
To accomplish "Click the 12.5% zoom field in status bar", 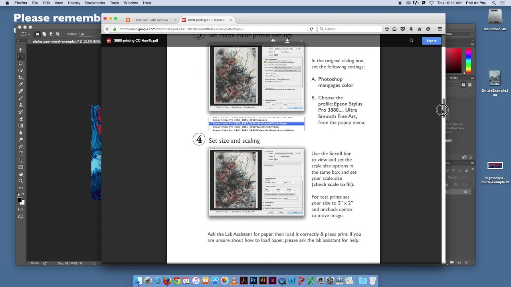I will pos(34,263).
